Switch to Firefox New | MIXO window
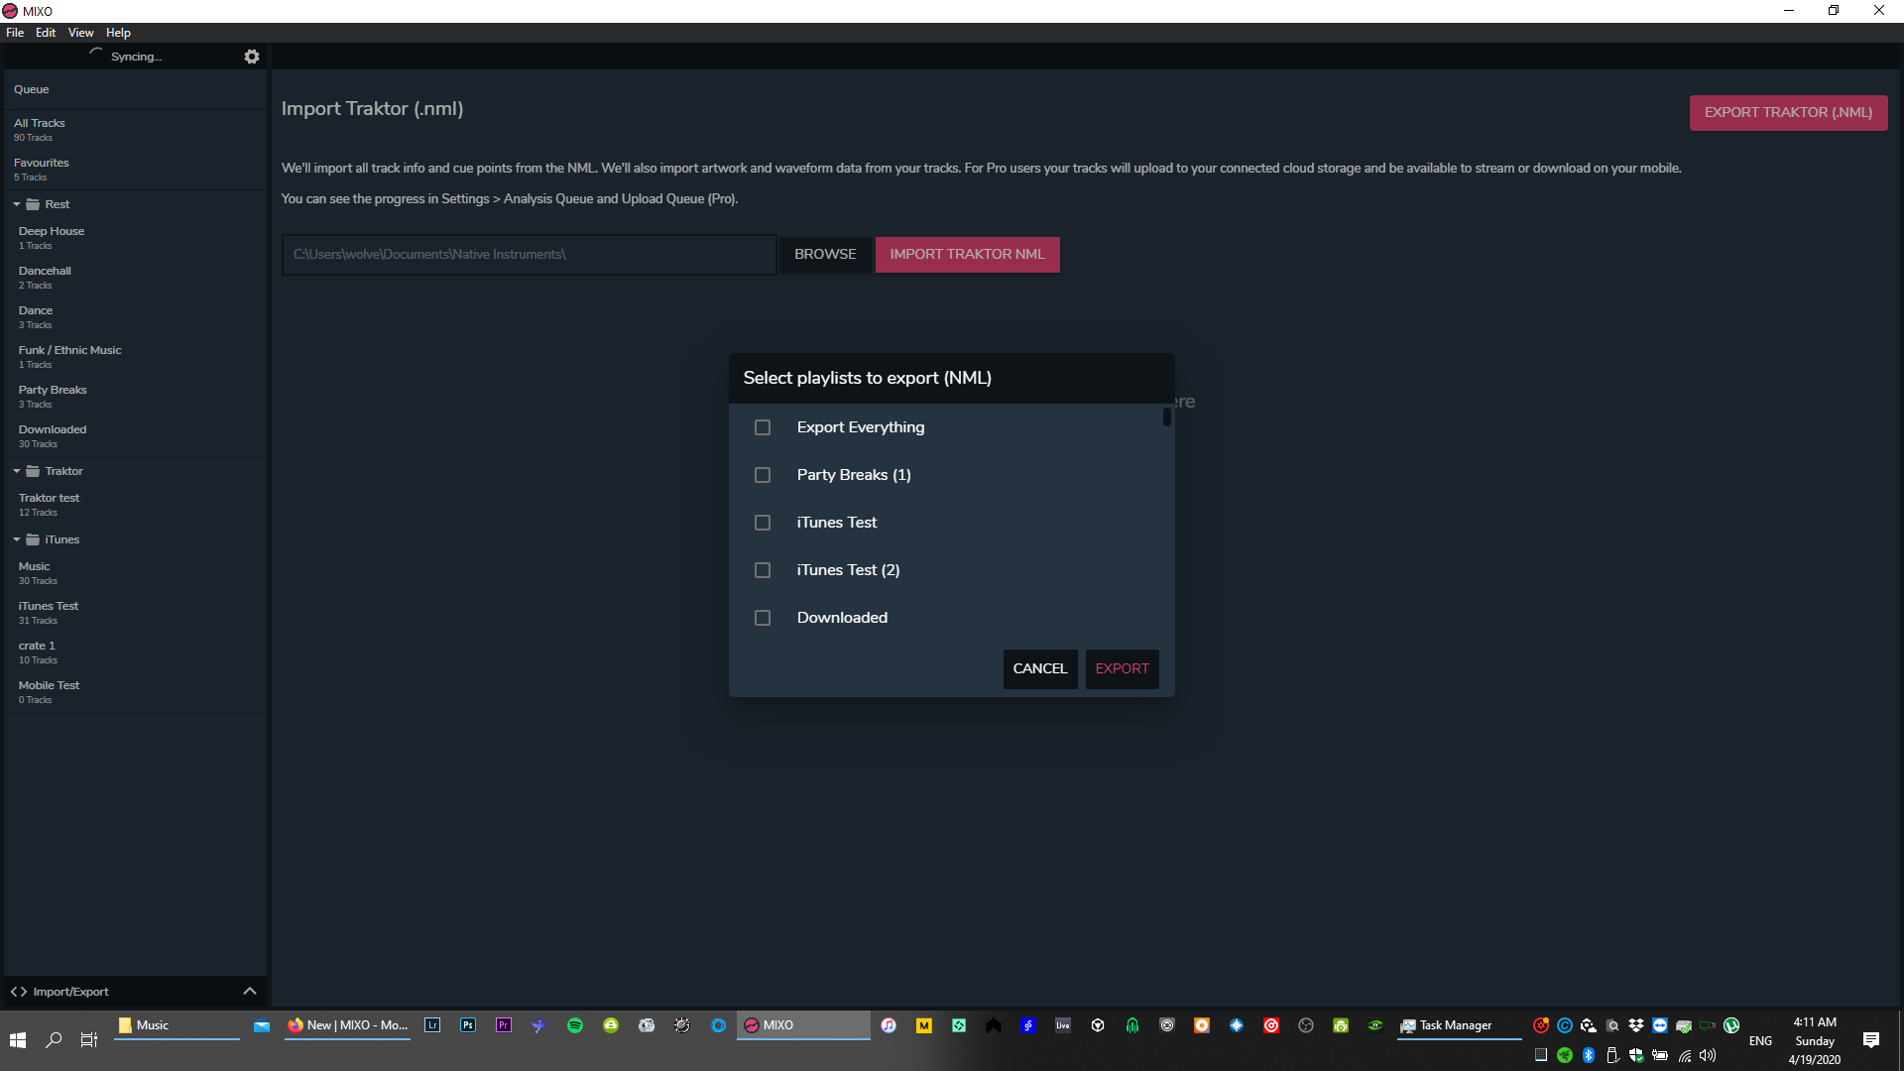The width and height of the screenshot is (1904, 1071). [x=348, y=1025]
